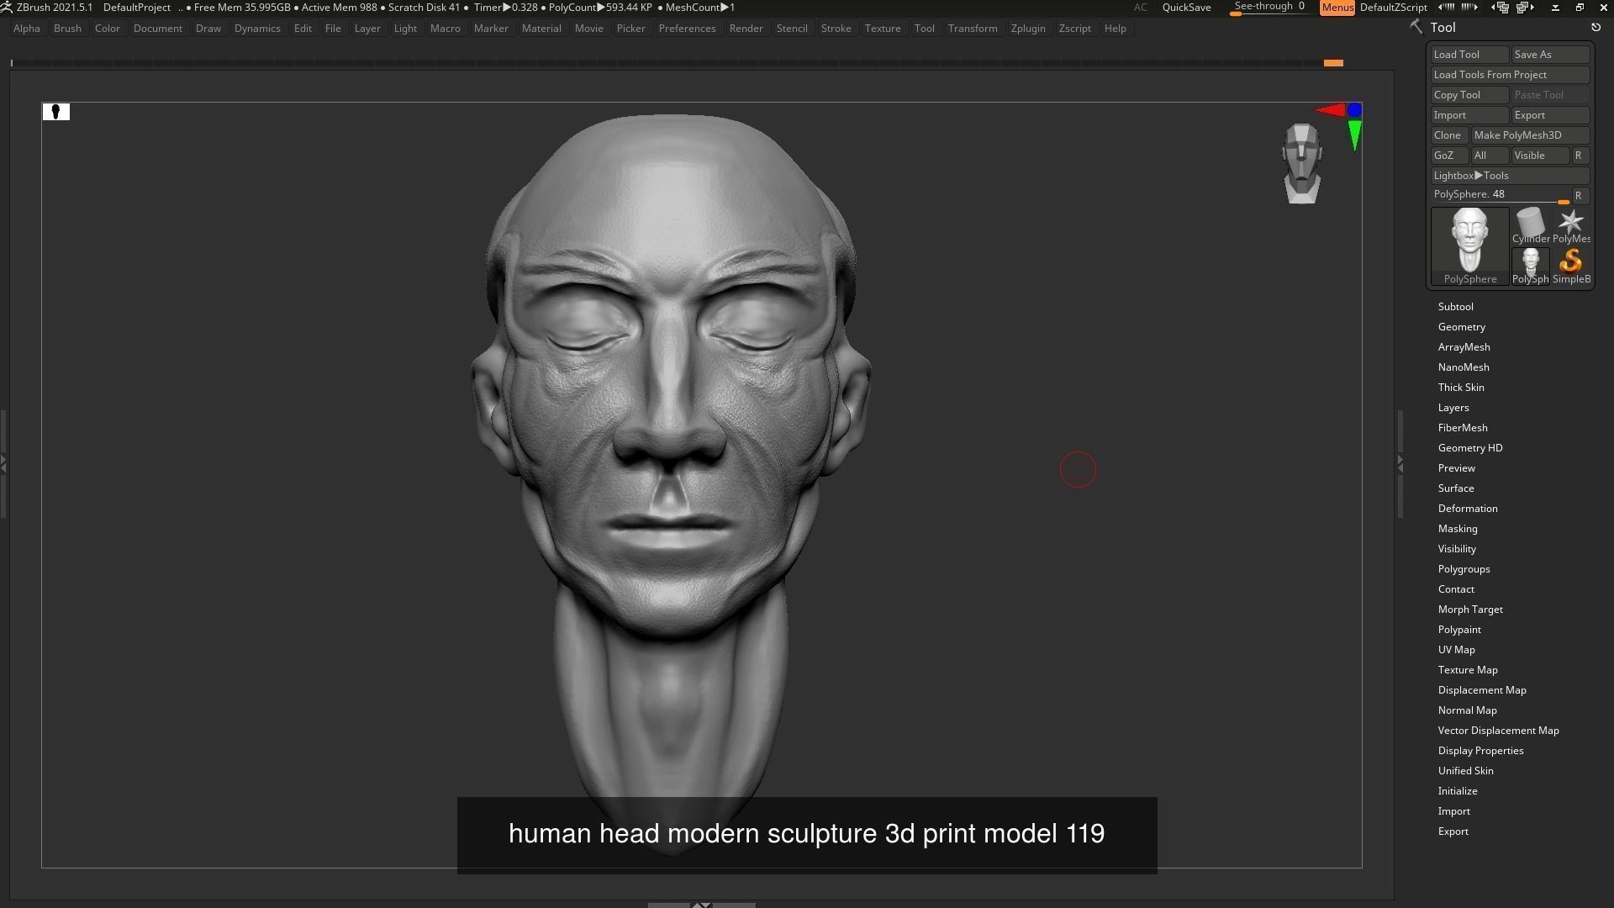This screenshot has height=908, width=1614.
Task: Click the red X-axis cone
Action: pos(1331,110)
